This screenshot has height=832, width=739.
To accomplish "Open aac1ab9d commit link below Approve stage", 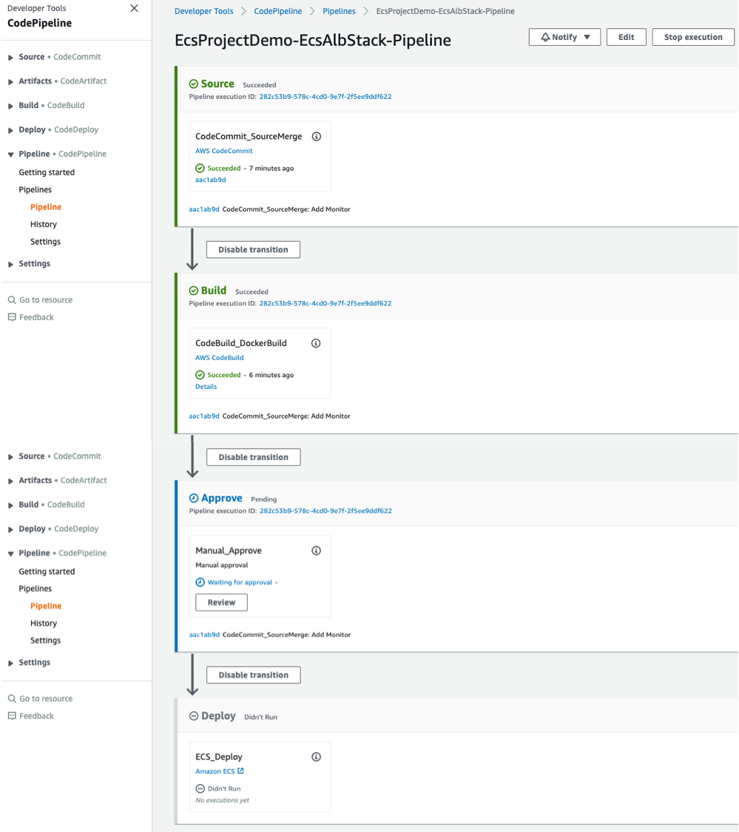I will tap(204, 635).
